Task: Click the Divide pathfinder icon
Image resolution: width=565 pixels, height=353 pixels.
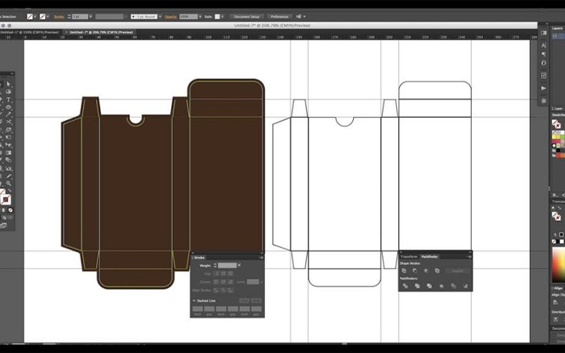Action: [x=404, y=286]
